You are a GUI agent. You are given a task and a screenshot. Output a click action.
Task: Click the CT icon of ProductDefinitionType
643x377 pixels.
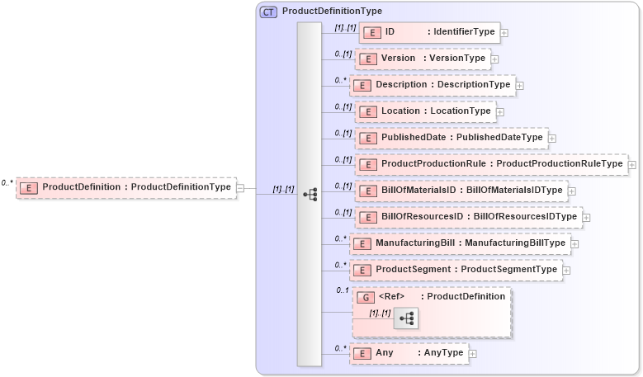click(268, 12)
